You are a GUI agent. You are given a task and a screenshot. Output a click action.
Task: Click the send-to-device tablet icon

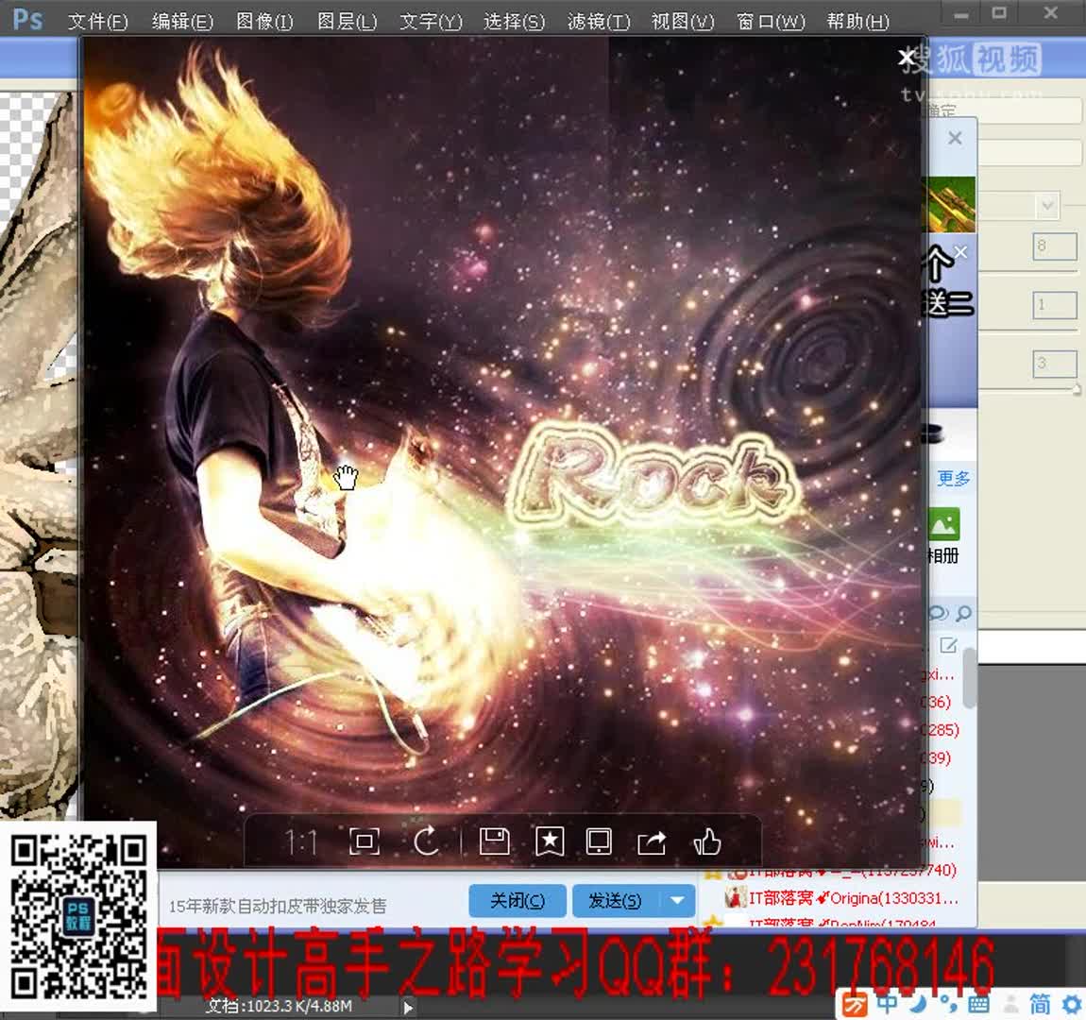[599, 841]
